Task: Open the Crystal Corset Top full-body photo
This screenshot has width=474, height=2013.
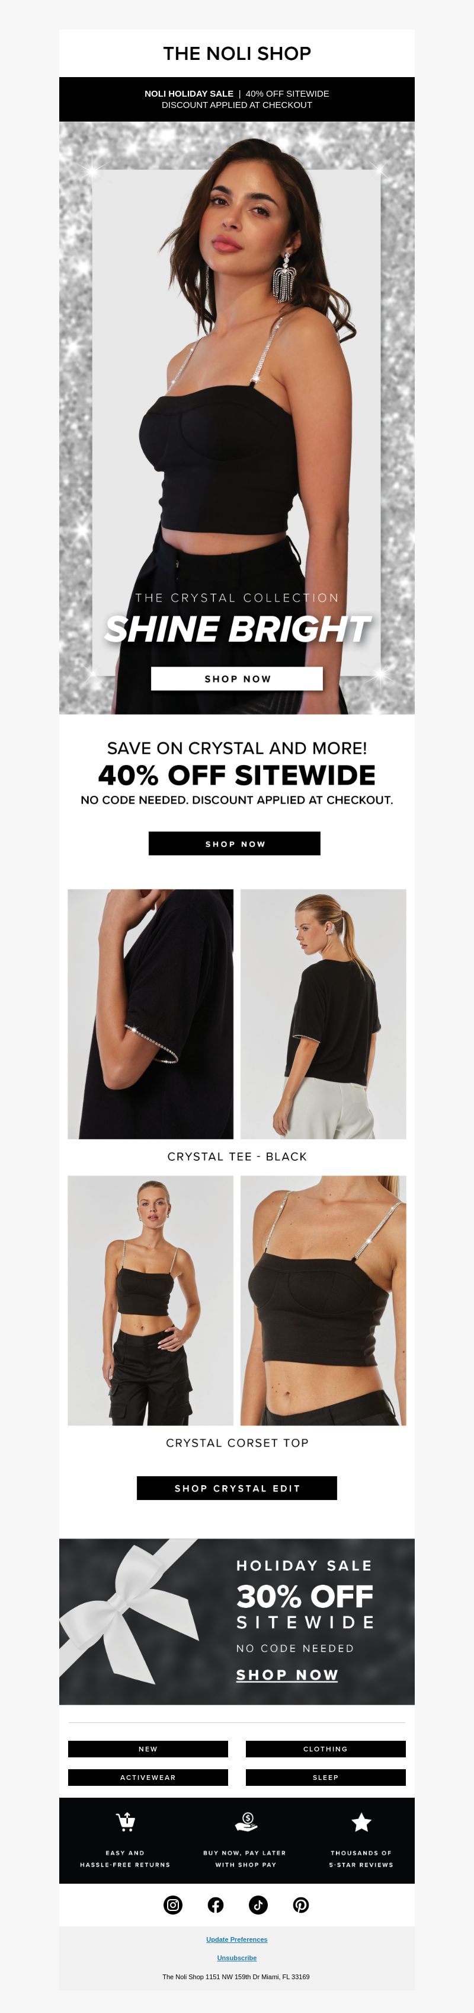Action: coord(150,1300)
